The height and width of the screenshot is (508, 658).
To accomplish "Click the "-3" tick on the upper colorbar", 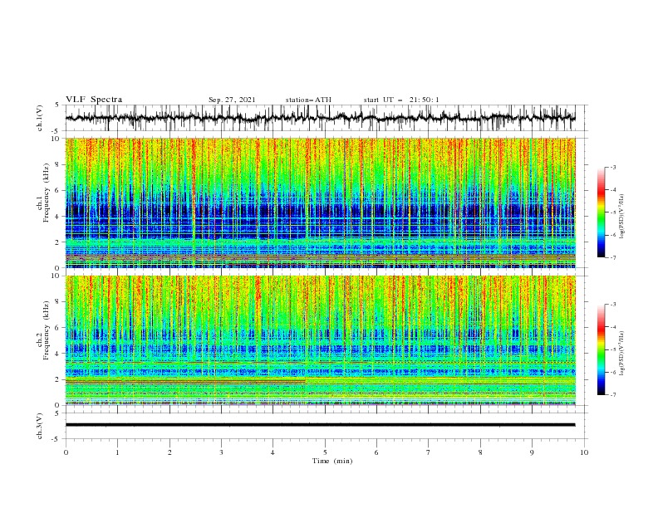I will [x=612, y=167].
